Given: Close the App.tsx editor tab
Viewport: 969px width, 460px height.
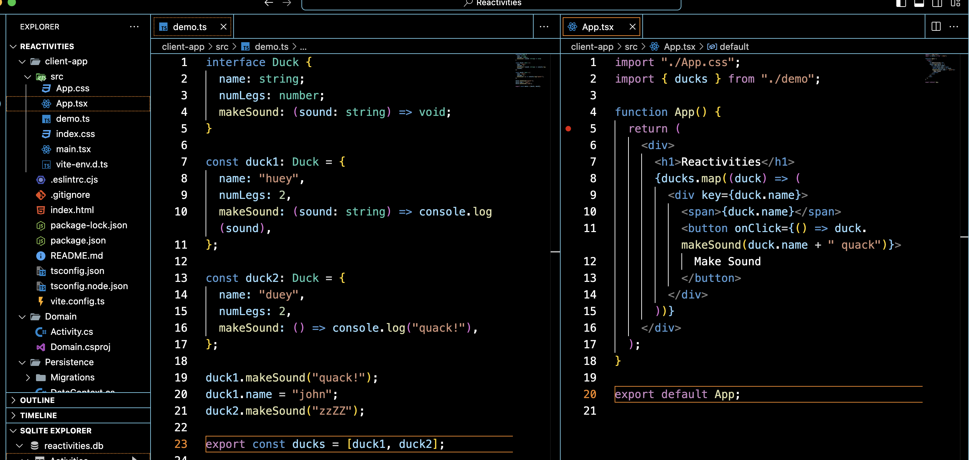Looking at the screenshot, I should click(632, 27).
